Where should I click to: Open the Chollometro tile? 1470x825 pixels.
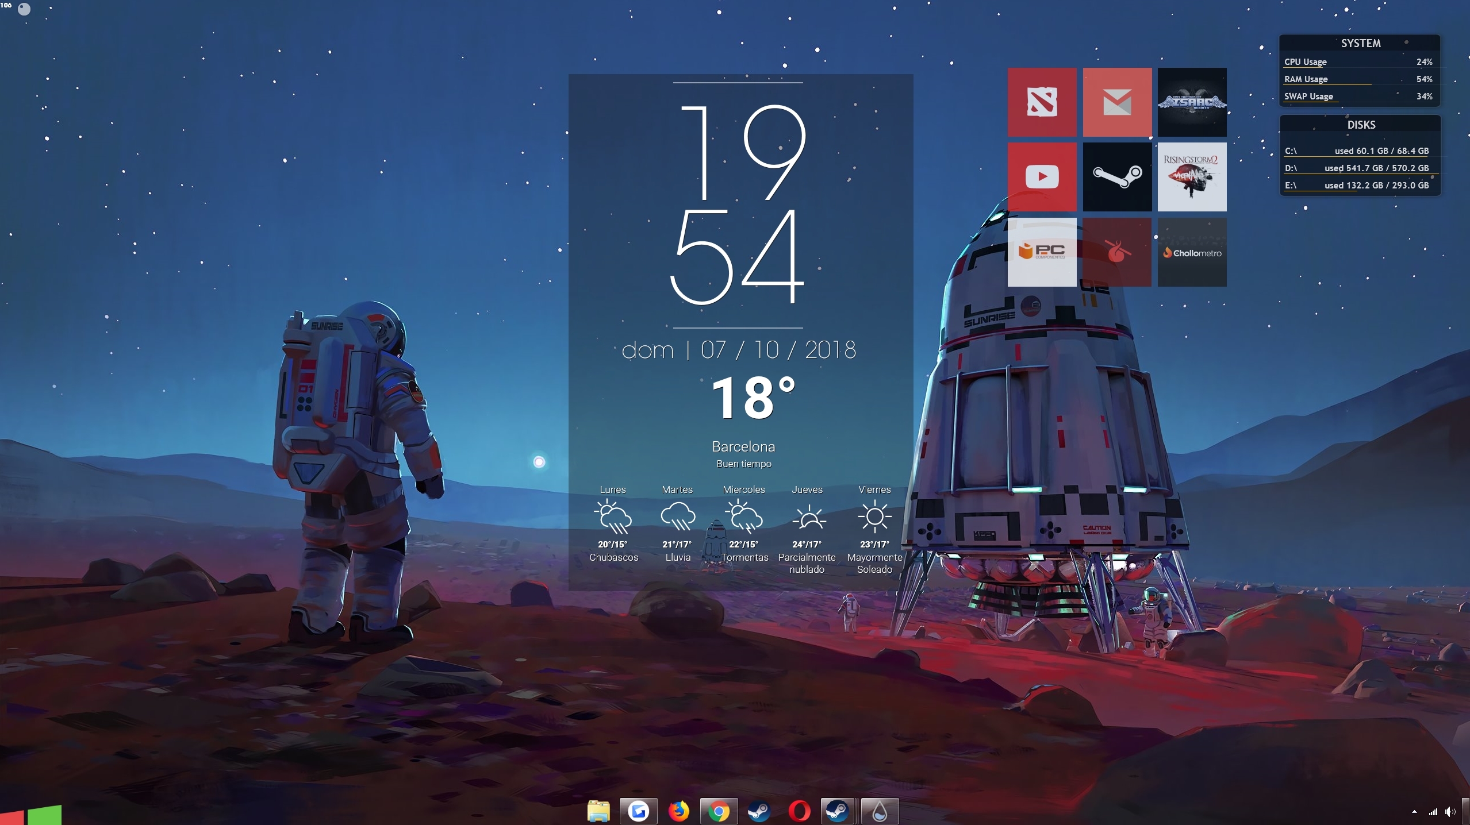tap(1192, 252)
